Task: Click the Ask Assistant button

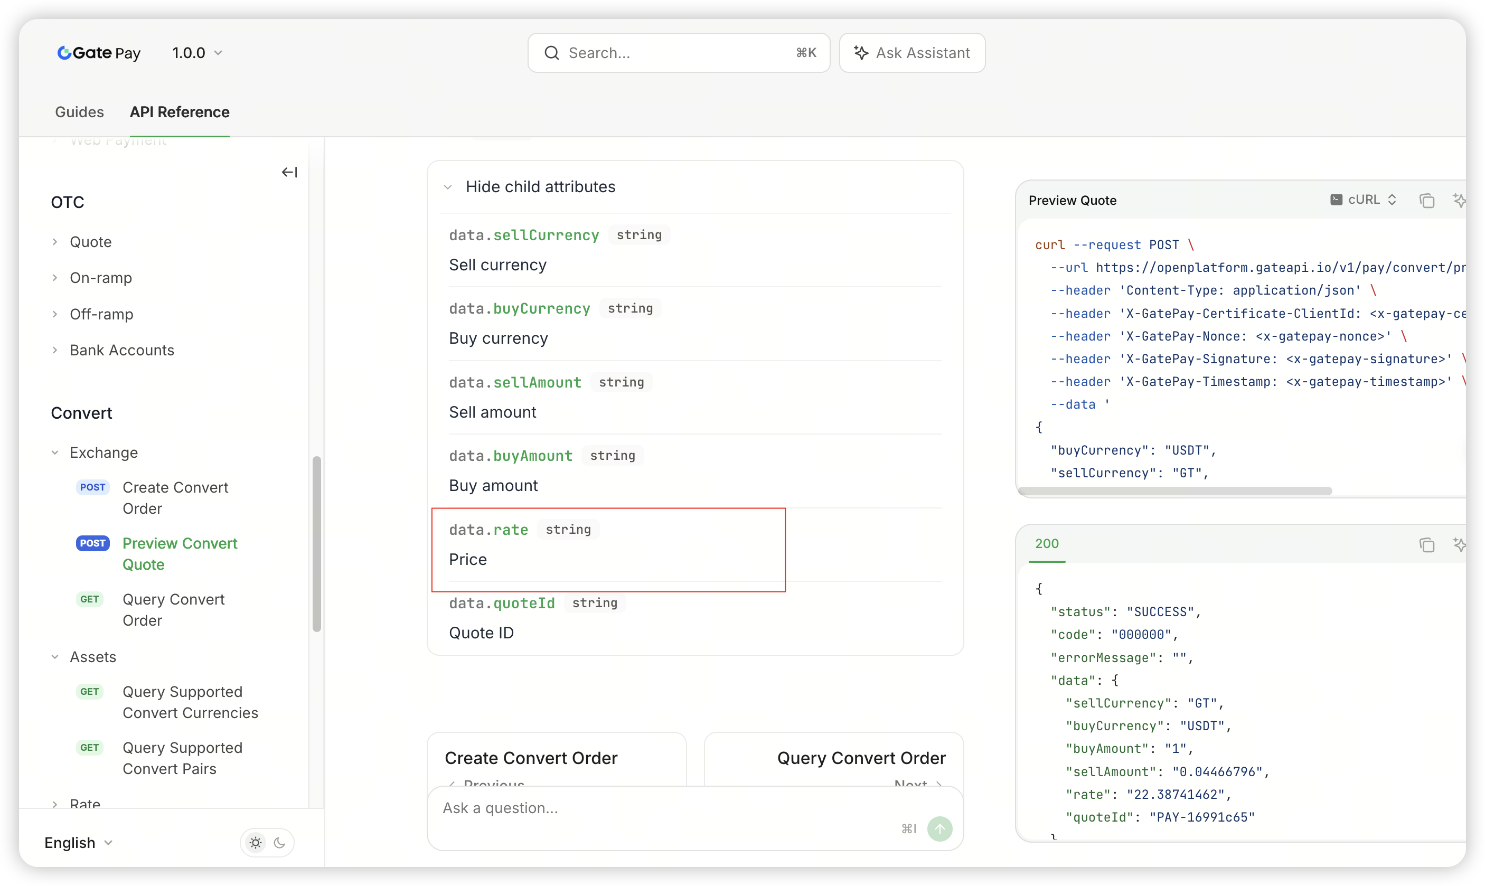Action: click(x=912, y=53)
